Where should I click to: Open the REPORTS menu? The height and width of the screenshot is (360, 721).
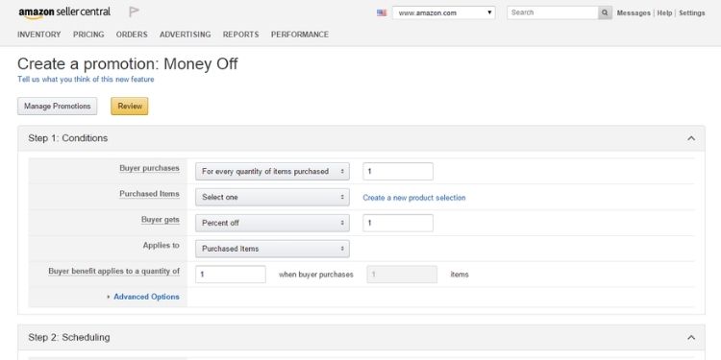click(241, 35)
